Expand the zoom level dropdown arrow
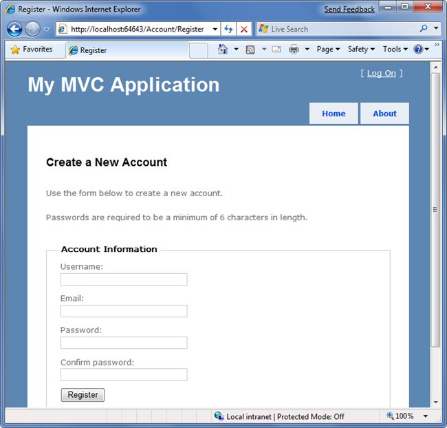 click(x=426, y=416)
